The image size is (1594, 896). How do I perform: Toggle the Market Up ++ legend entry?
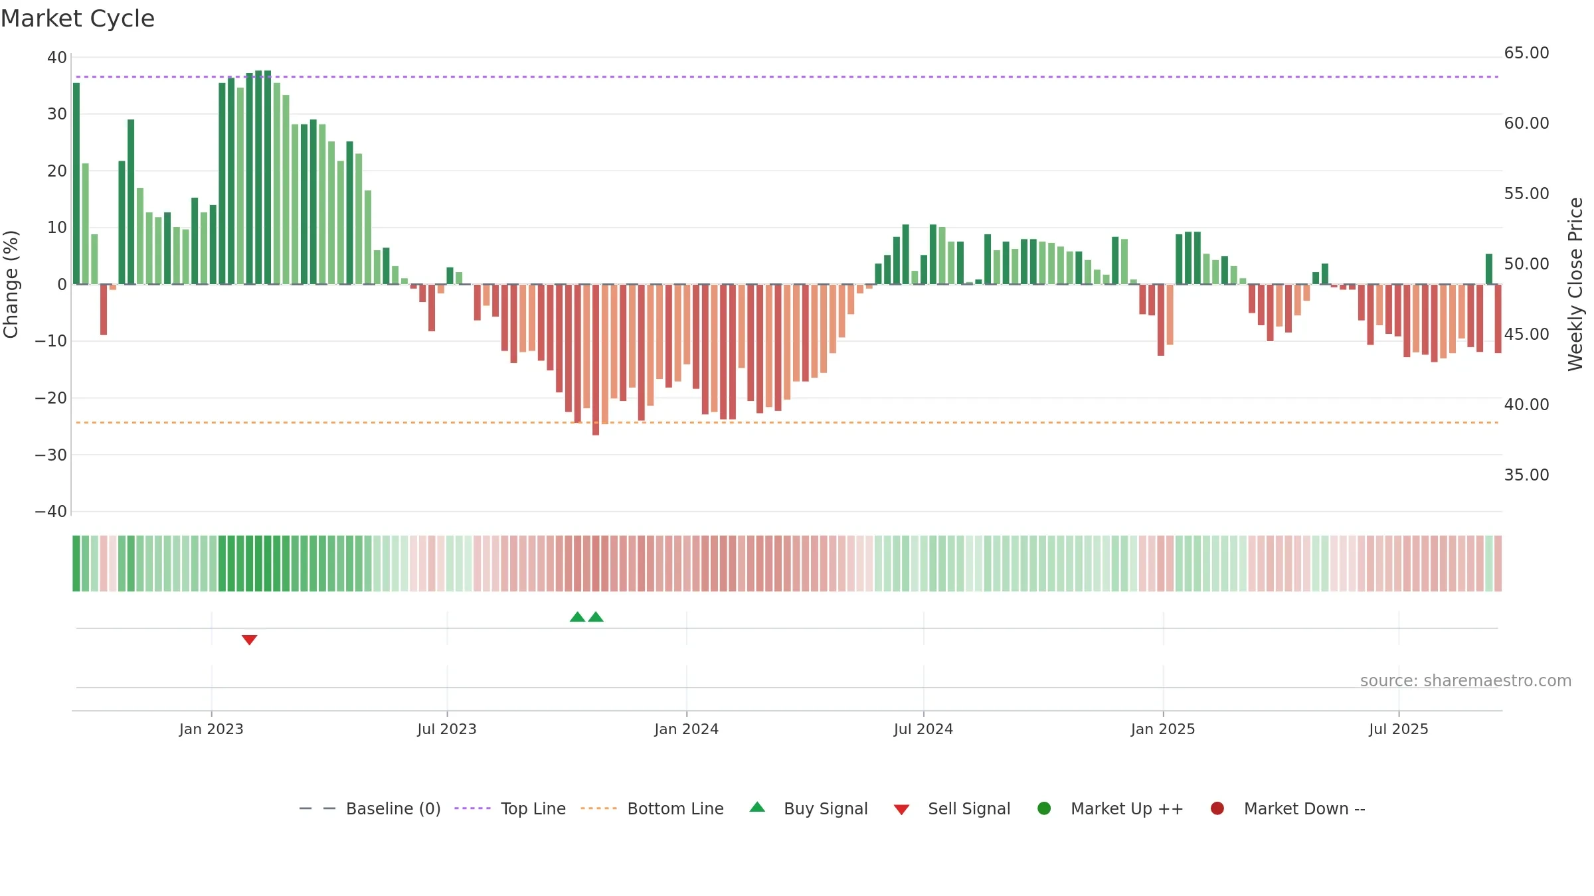[1110, 808]
